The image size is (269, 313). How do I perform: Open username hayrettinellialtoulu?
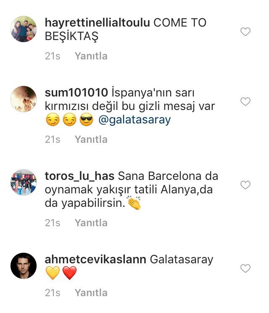point(98,23)
